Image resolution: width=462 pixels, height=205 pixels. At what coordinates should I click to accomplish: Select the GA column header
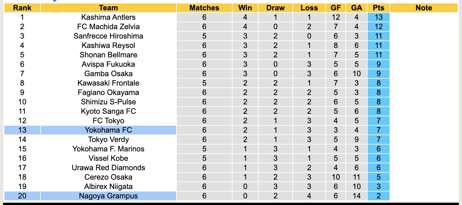[356, 8]
